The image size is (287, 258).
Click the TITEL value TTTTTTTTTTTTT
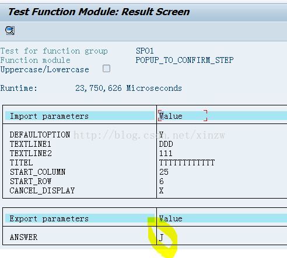tap(187, 162)
